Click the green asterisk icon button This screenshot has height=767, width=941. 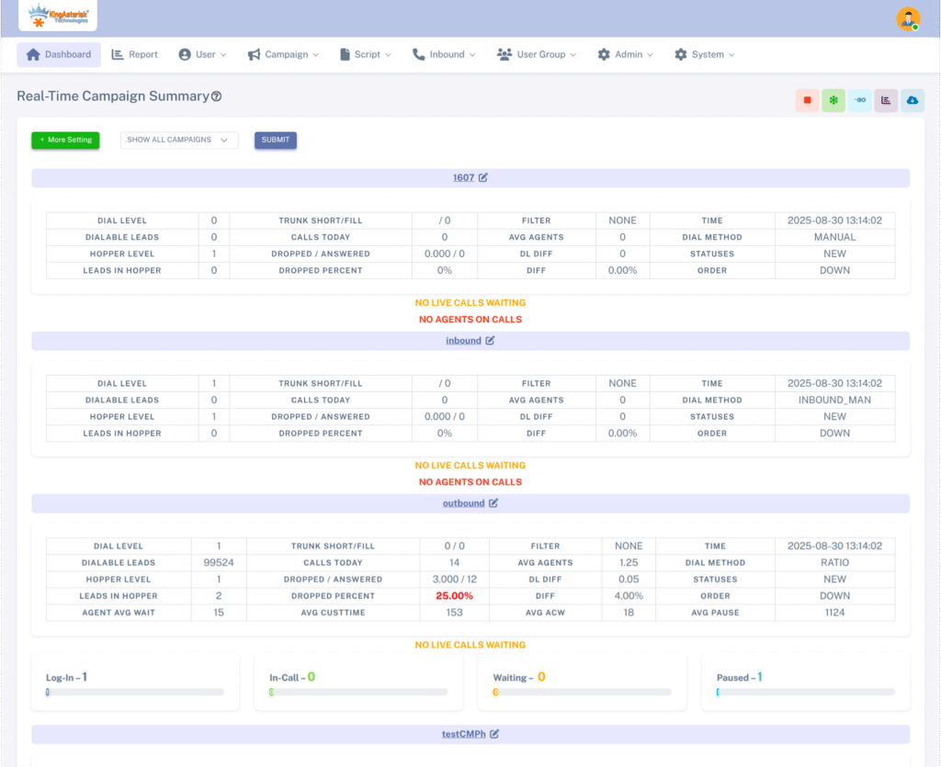[833, 100]
